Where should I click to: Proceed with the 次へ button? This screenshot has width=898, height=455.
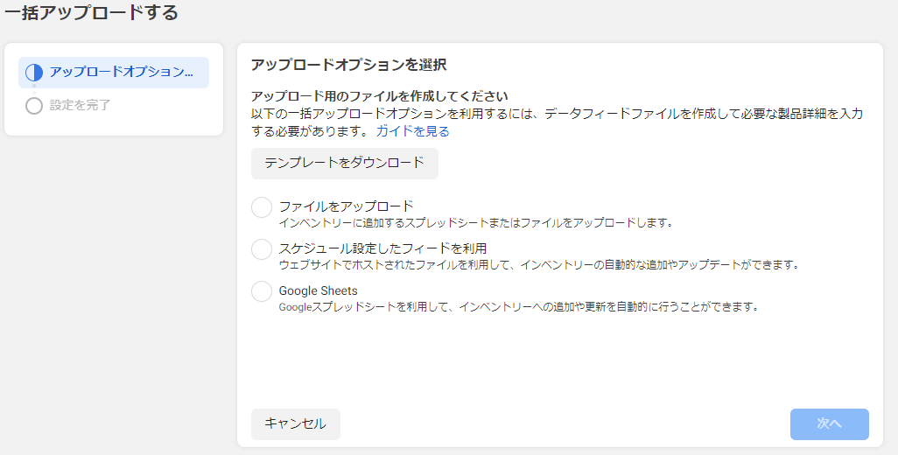pos(829,423)
